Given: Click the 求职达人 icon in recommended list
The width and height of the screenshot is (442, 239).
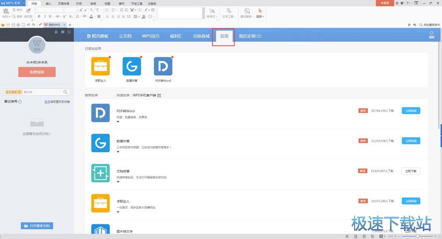Looking at the screenshot, I should pos(100,203).
